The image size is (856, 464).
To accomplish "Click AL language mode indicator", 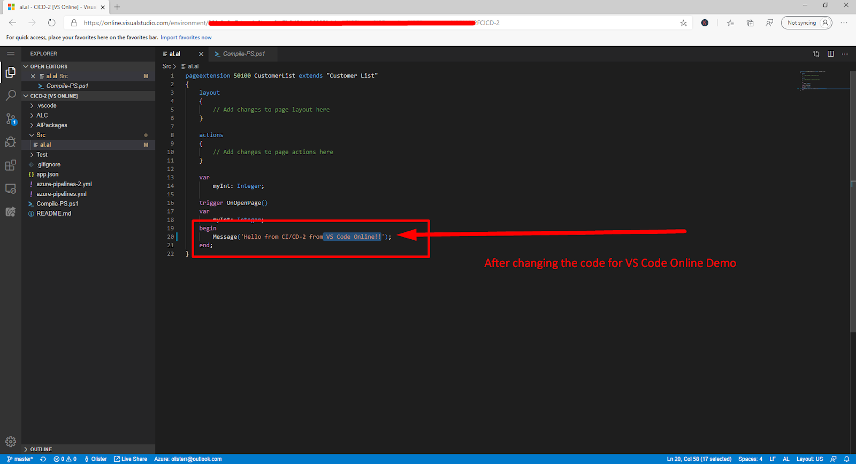I will [x=786, y=459].
